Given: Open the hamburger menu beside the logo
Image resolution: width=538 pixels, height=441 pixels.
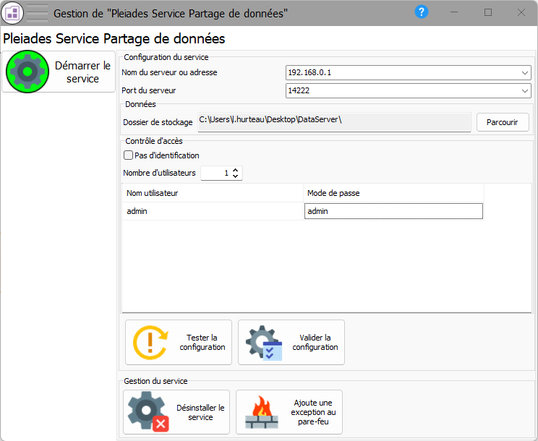Looking at the screenshot, I should 37,13.
